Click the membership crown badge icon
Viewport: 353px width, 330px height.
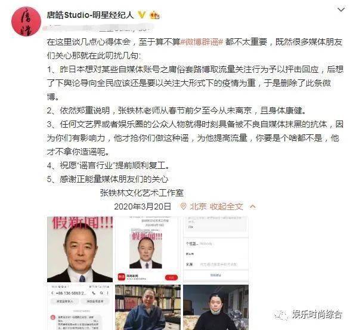[x=154, y=15]
